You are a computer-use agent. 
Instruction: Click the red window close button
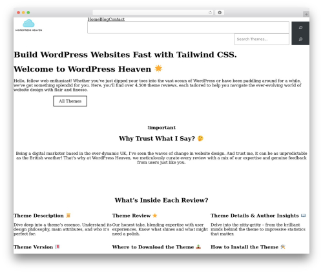[19, 12]
